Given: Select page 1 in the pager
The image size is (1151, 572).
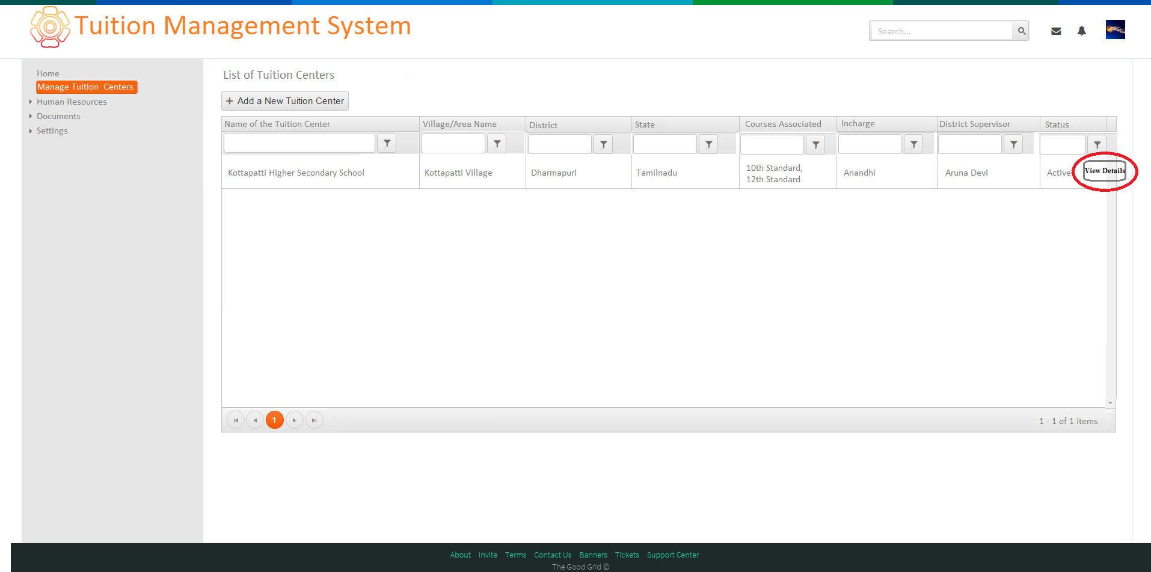Looking at the screenshot, I should [275, 420].
